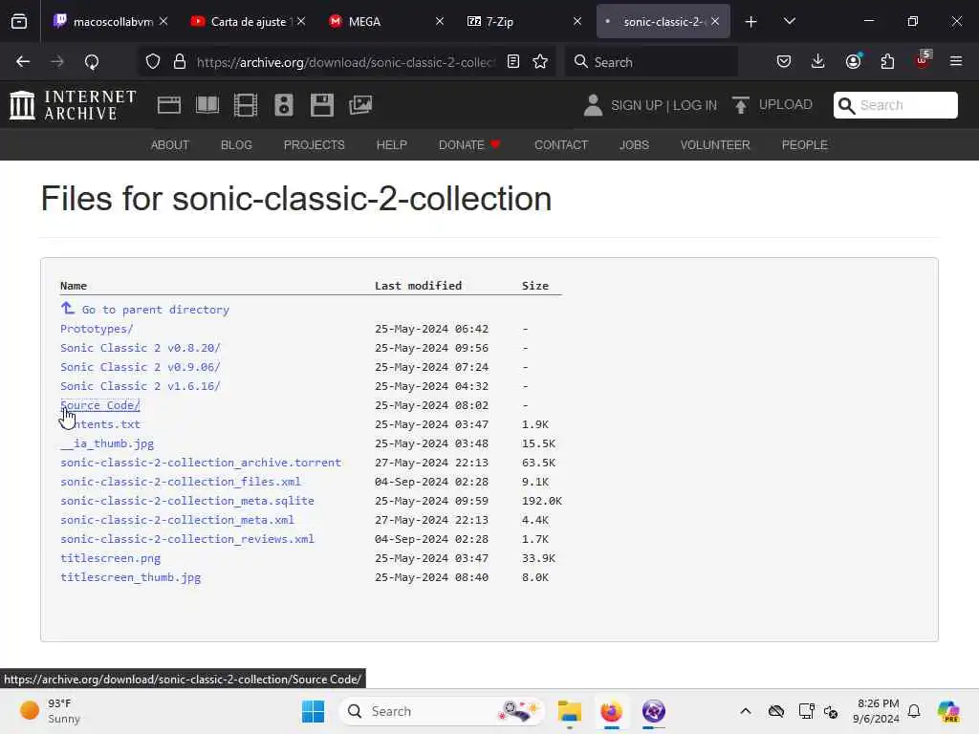979x734 pixels.
Task: Open DONATE in the navigation bar
Action: [469, 145]
